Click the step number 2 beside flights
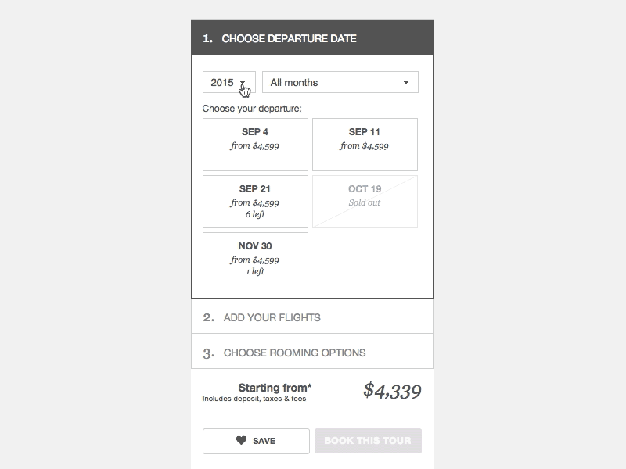Screen dimensions: 626x469 [x=208, y=317]
